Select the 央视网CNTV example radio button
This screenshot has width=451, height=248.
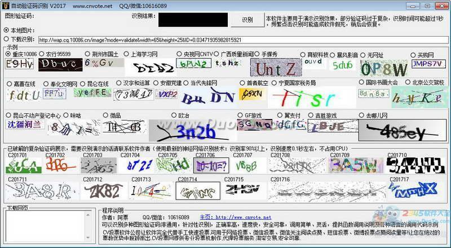tap(179, 54)
